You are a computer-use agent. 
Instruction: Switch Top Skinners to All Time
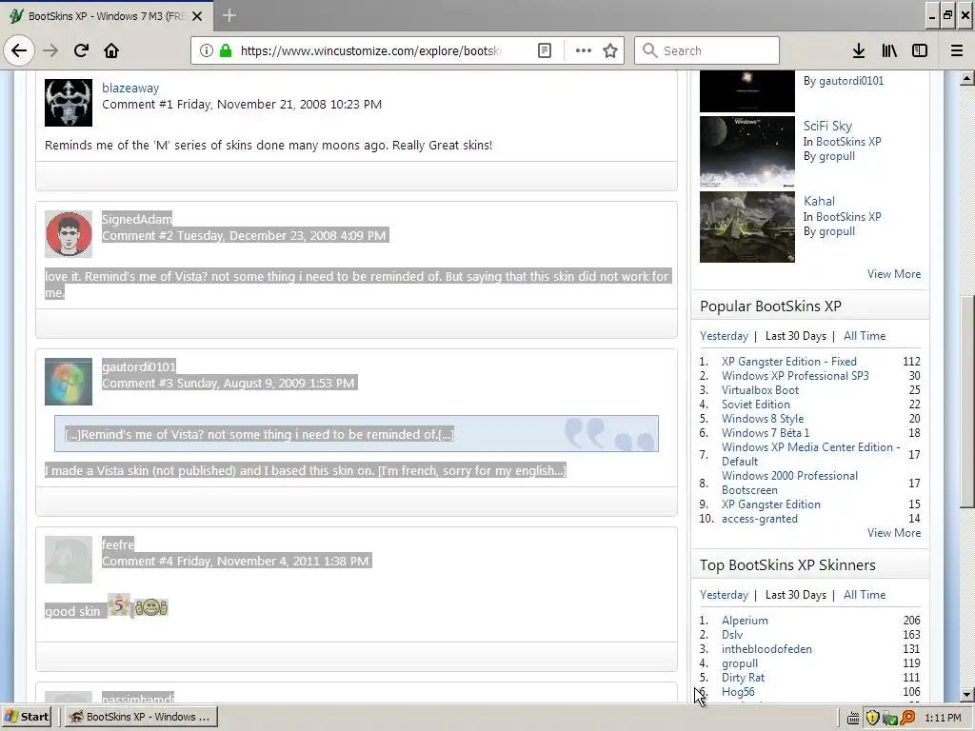(865, 595)
